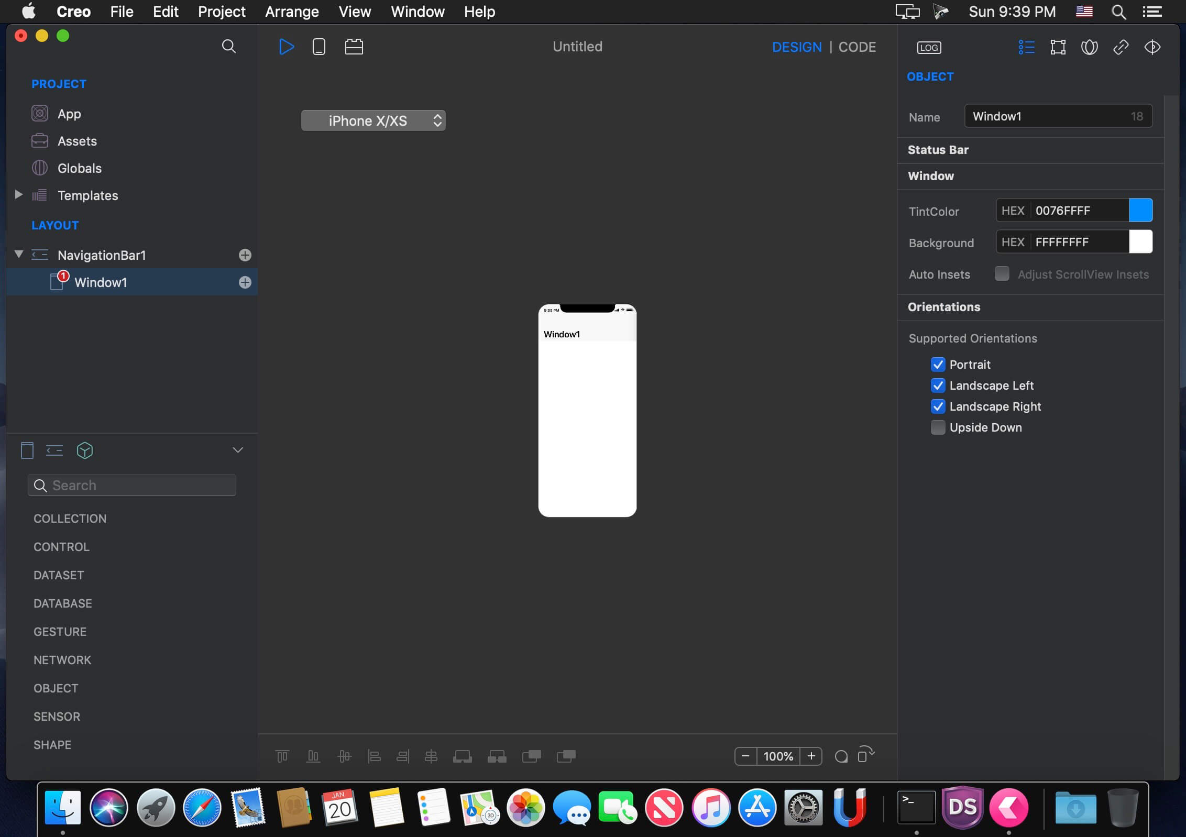Open the links inspector chain icon

click(1121, 47)
